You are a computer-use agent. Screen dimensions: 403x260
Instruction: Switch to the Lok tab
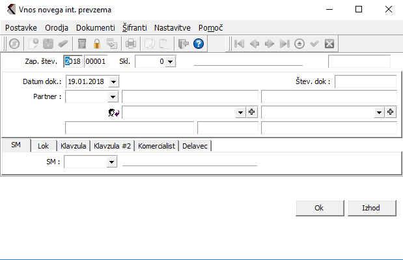pyautogui.click(x=43, y=146)
